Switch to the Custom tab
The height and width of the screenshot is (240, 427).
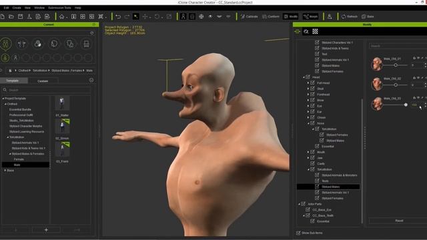[x=43, y=81]
